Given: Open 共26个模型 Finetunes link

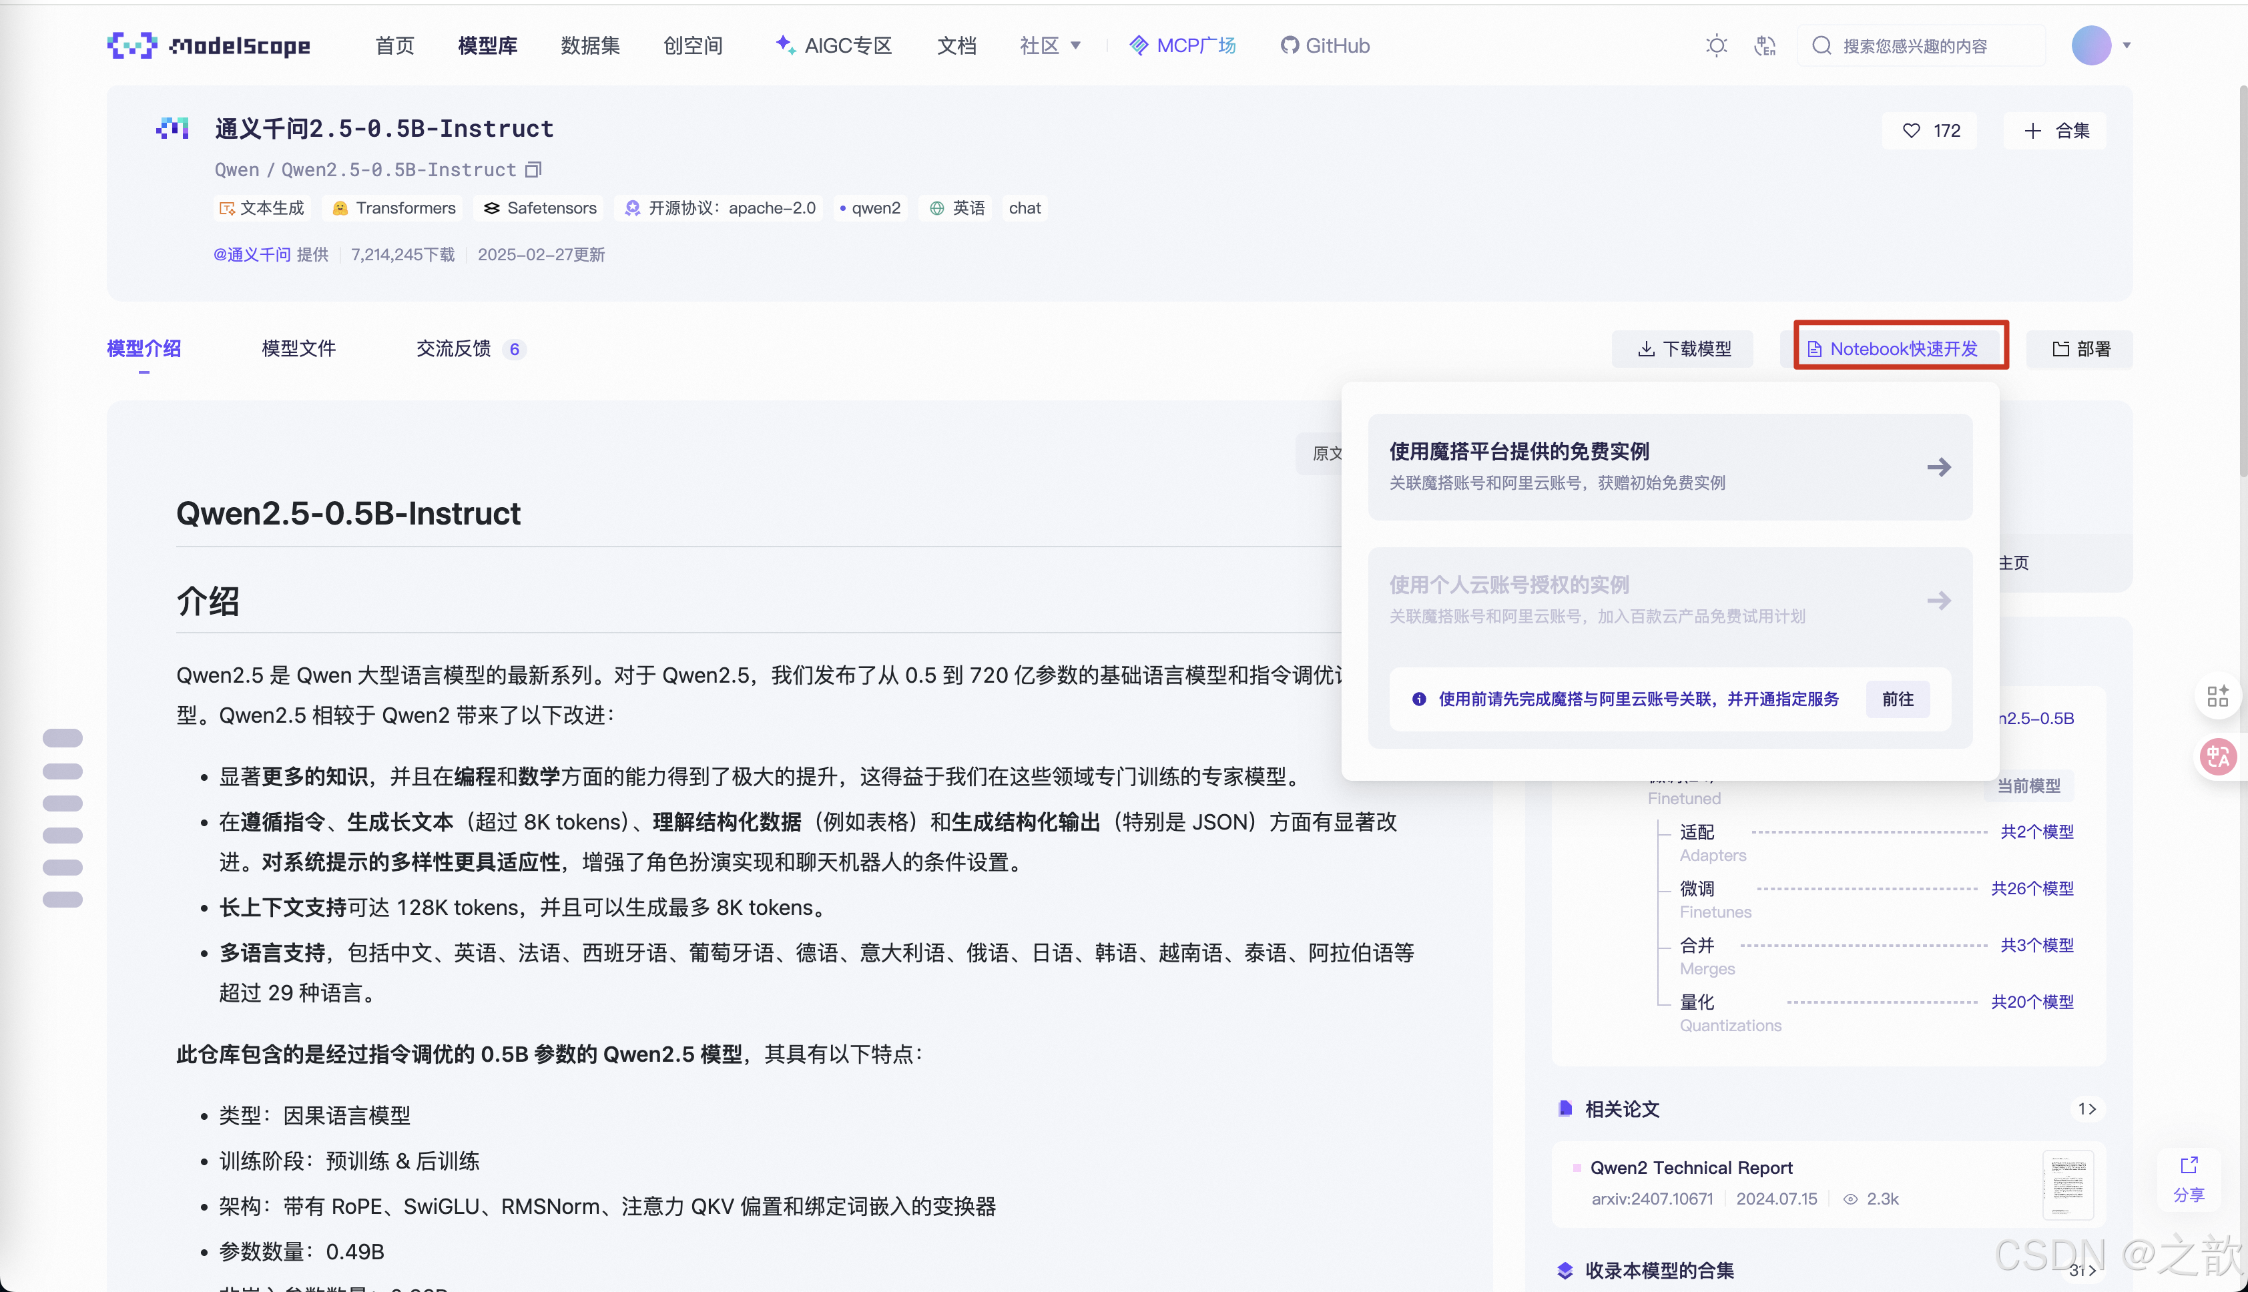Looking at the screenshot, I should (x=2032, y=888).
